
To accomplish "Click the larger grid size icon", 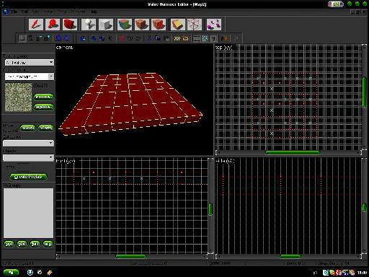I will pyautogui.click(x=47, y=38).
